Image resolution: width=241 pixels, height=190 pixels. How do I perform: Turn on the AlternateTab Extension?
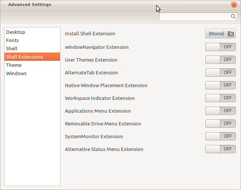pyautogui.click(x=220, y=72)
